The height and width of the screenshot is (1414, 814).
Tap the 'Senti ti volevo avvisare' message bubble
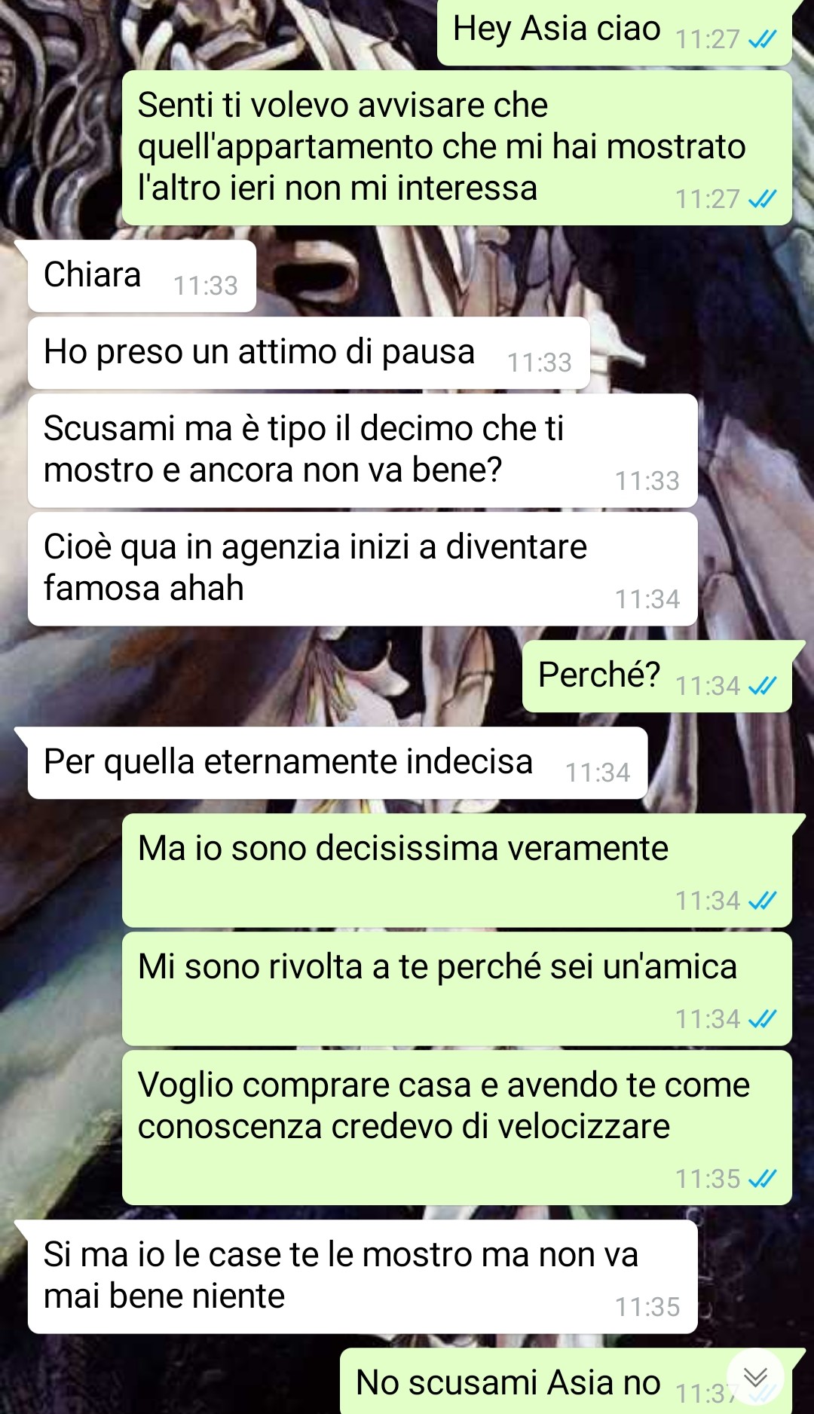457,148
